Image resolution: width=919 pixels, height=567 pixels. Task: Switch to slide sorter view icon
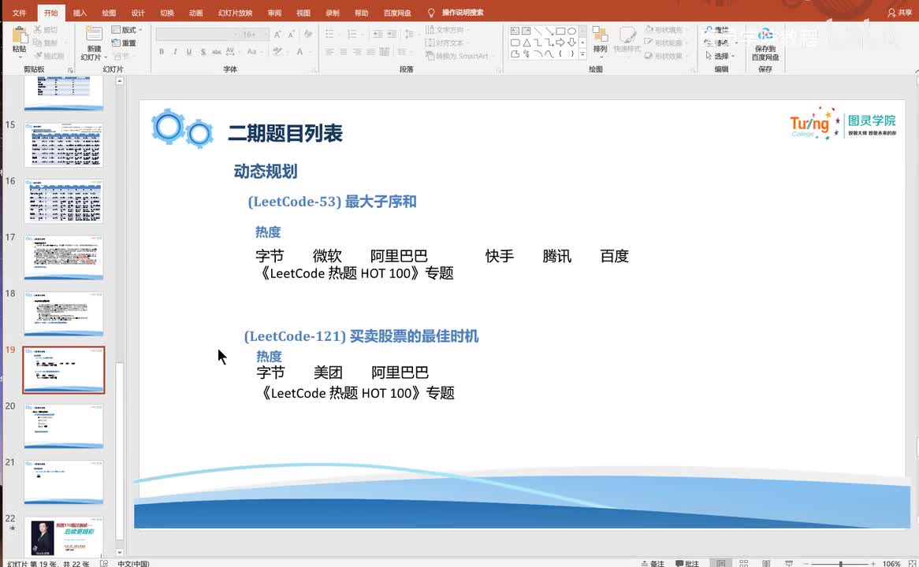click(x=744, y=563)
